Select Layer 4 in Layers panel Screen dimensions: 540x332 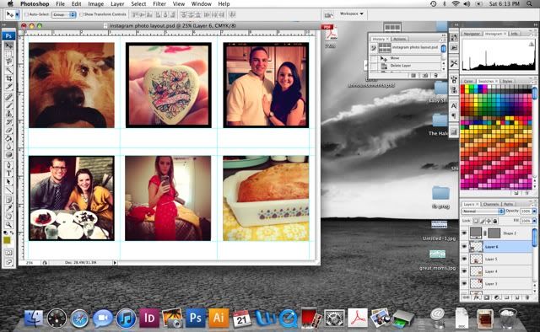click(497, 271)
